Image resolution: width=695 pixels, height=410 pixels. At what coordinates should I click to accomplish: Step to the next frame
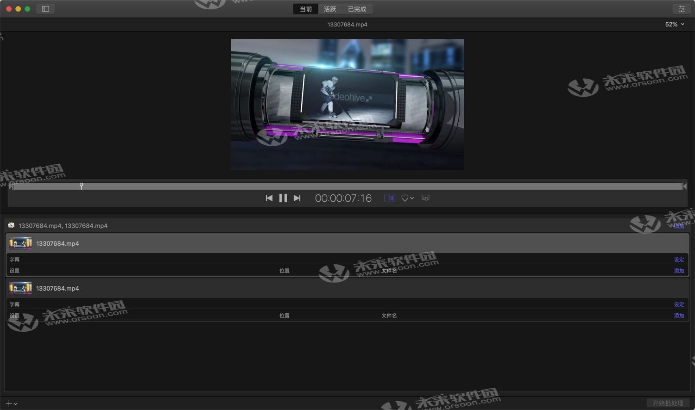pyautogui.click(x=297, y=198)
